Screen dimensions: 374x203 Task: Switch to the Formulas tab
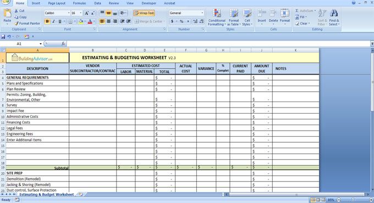pos(79,3)
